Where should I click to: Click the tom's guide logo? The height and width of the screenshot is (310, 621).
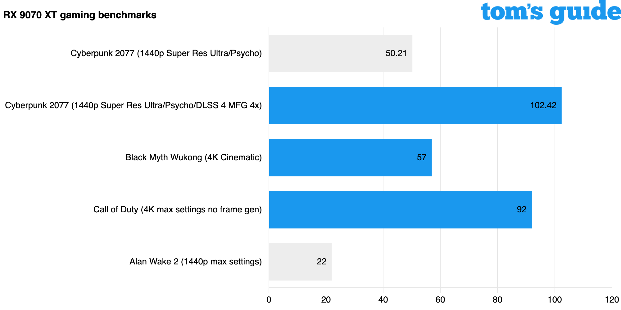[551, 12]
